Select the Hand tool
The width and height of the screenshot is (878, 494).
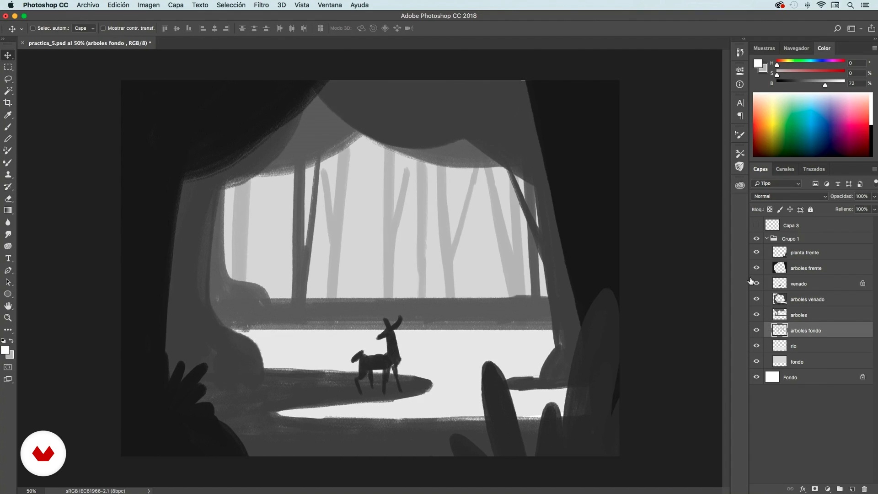click(8, 306)
